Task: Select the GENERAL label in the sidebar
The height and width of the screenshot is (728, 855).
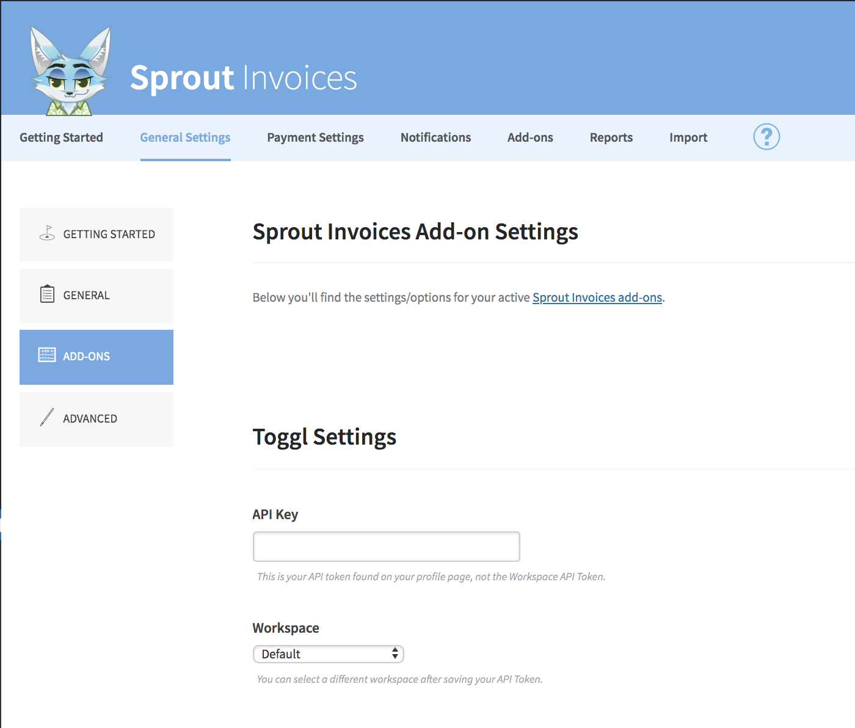Action: click(x=87, y=296)
